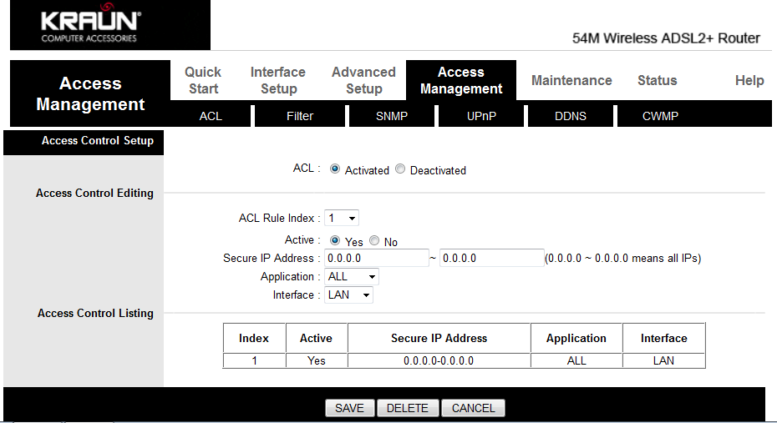This screenshot has height=423, width=777.
Task: Open the Help page
Action: (x=749, y=80)
